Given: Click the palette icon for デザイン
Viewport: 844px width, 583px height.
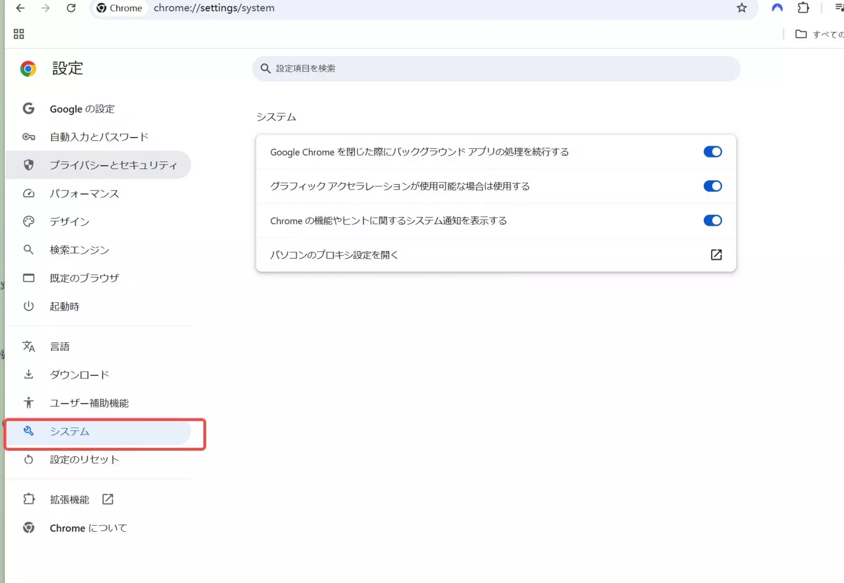Looking at the screenshot, I should 29,221.
